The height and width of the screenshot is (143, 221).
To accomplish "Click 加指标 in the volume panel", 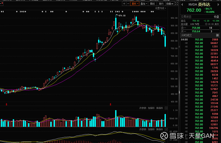I will (x=151, y=108).
